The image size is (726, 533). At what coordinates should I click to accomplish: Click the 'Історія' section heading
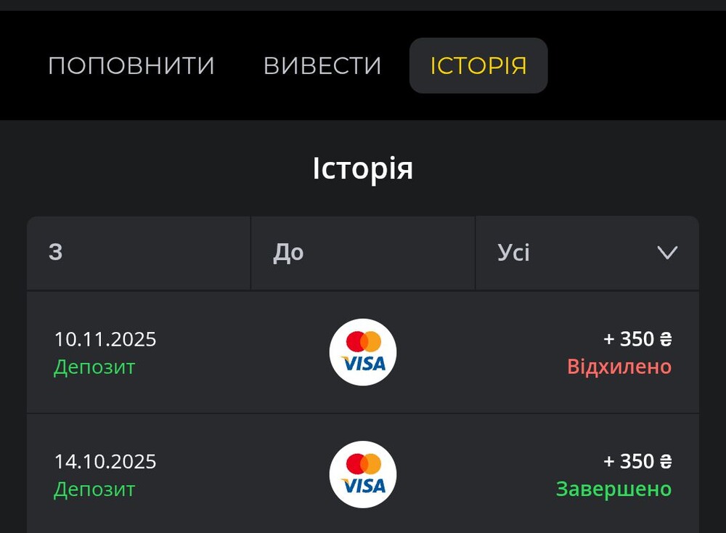363,168
